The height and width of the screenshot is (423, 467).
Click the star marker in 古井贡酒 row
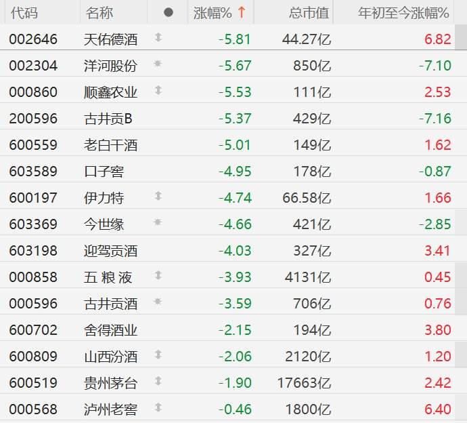tap(158, 301)
